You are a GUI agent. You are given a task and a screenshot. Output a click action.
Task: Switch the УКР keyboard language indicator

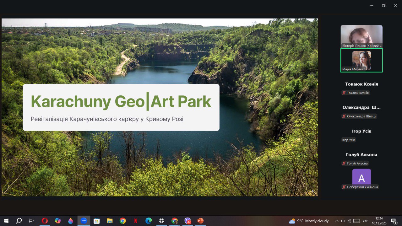365,221
